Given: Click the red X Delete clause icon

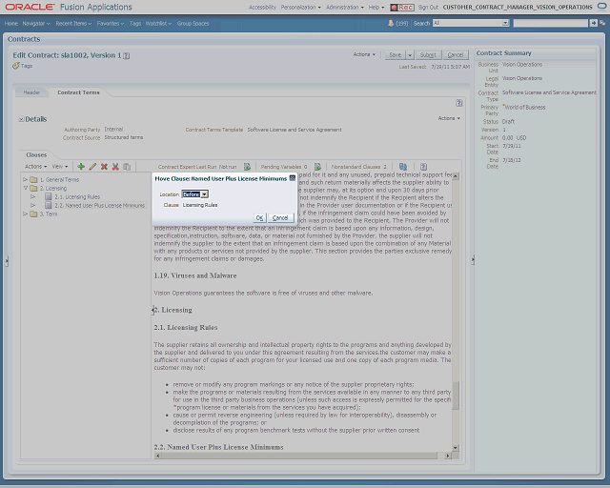Looking at the screenshot, I should (104, 167).
